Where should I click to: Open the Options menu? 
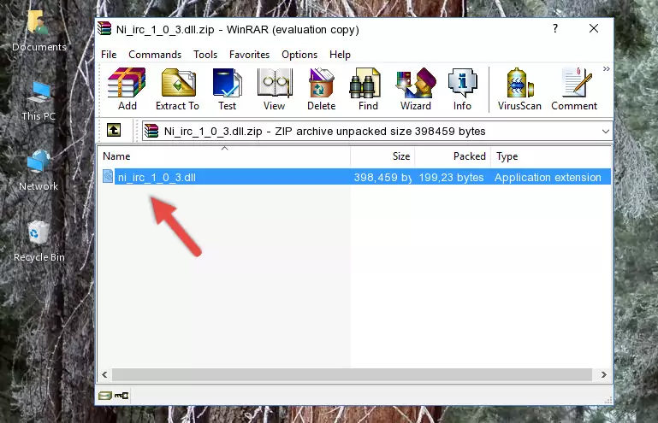(x=299, y=55)
